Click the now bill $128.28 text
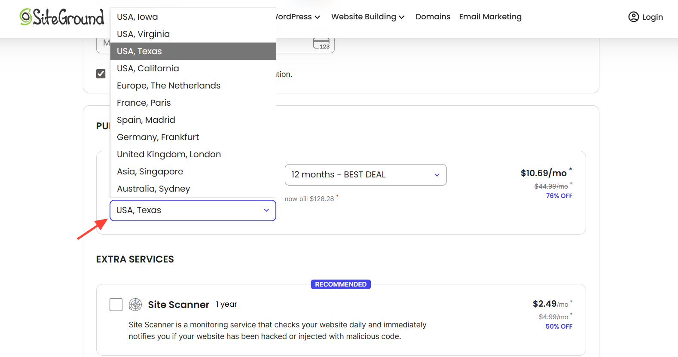678x357 pixels. tap(309, 199)
